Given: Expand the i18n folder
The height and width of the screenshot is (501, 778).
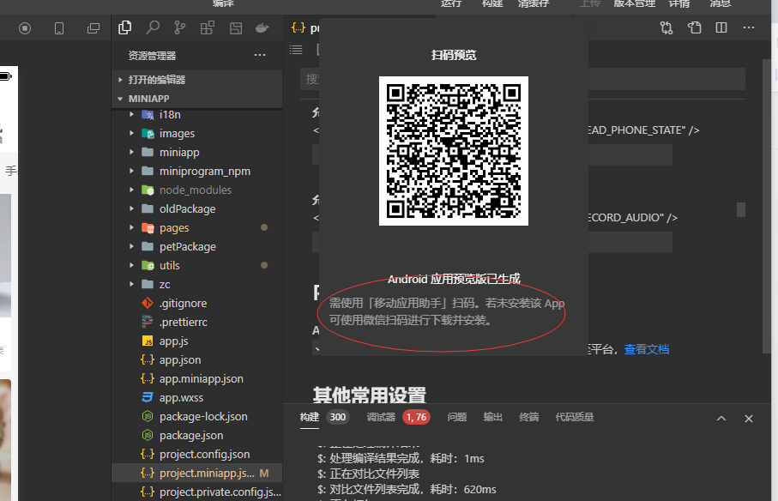Looking at the screenshot, I should click(x=197, y=115).
